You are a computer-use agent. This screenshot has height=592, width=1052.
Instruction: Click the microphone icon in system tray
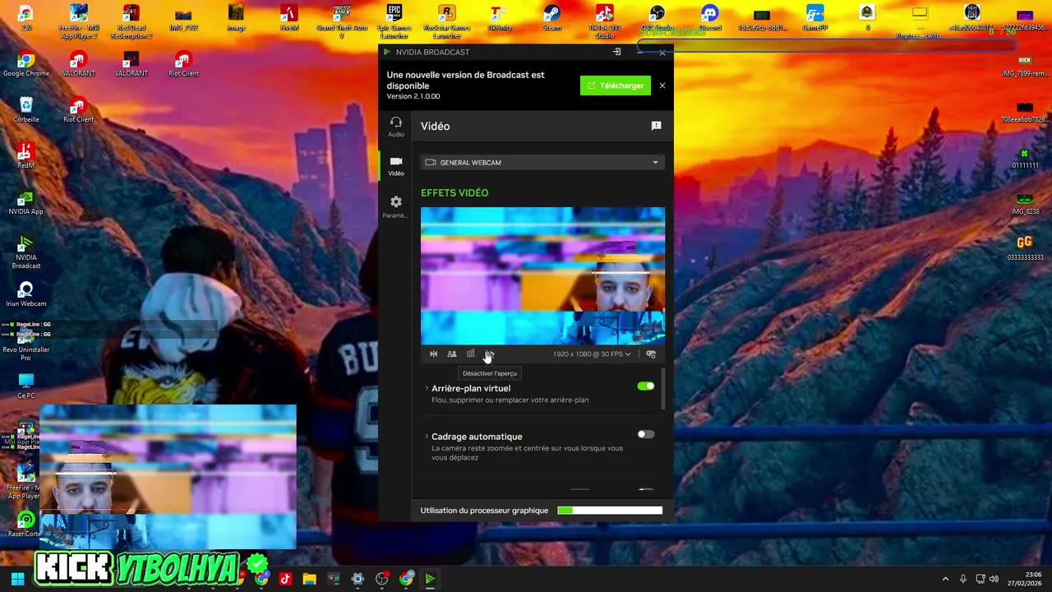click(x=962, y=579)
